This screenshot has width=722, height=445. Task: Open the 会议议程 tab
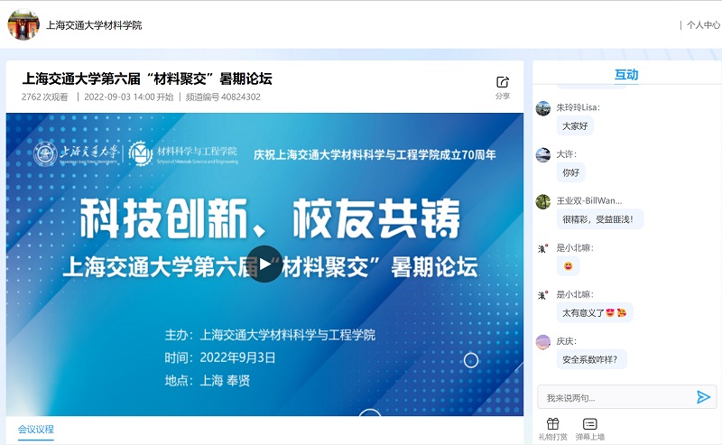pyautogui.click(x=36, y=430)
